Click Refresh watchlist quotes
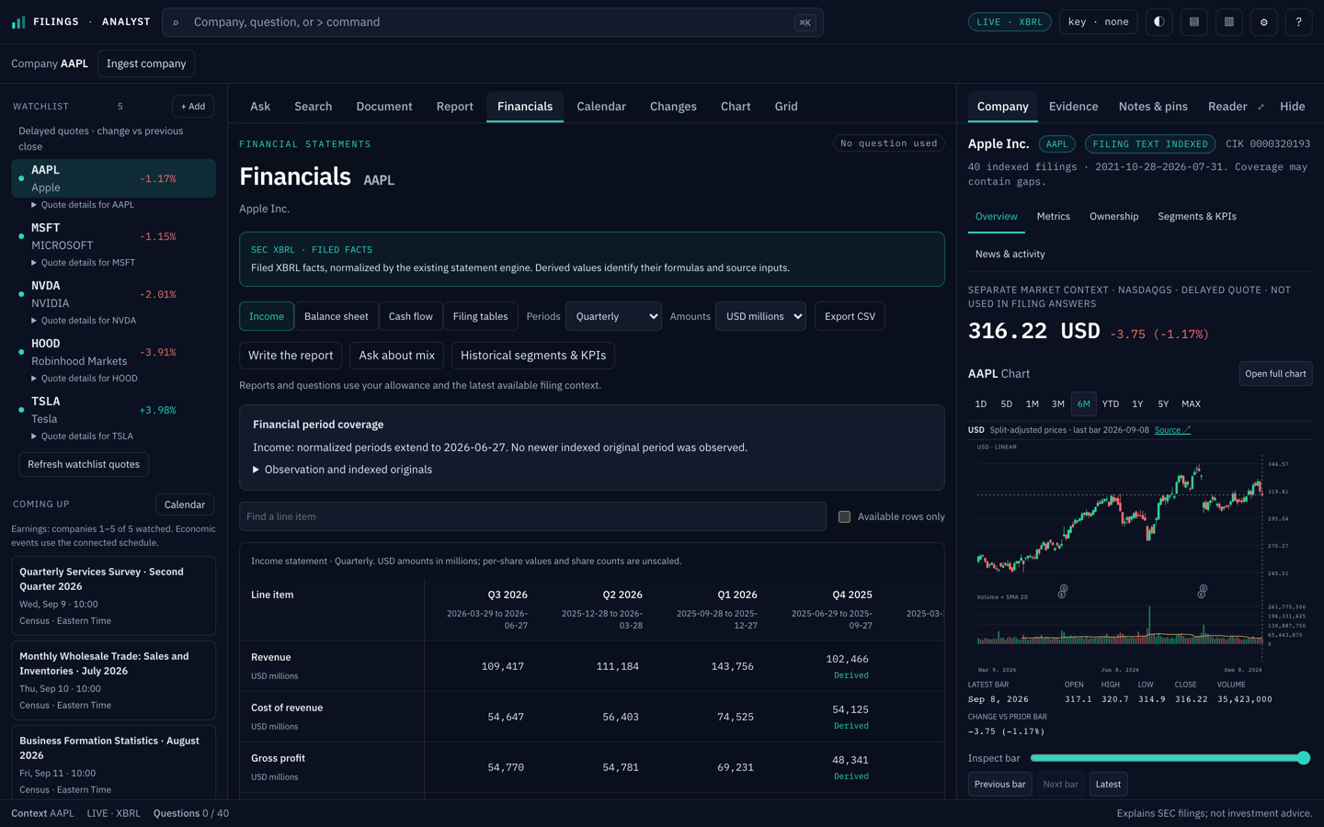The image size is (1324, 827). coord(84,464)
